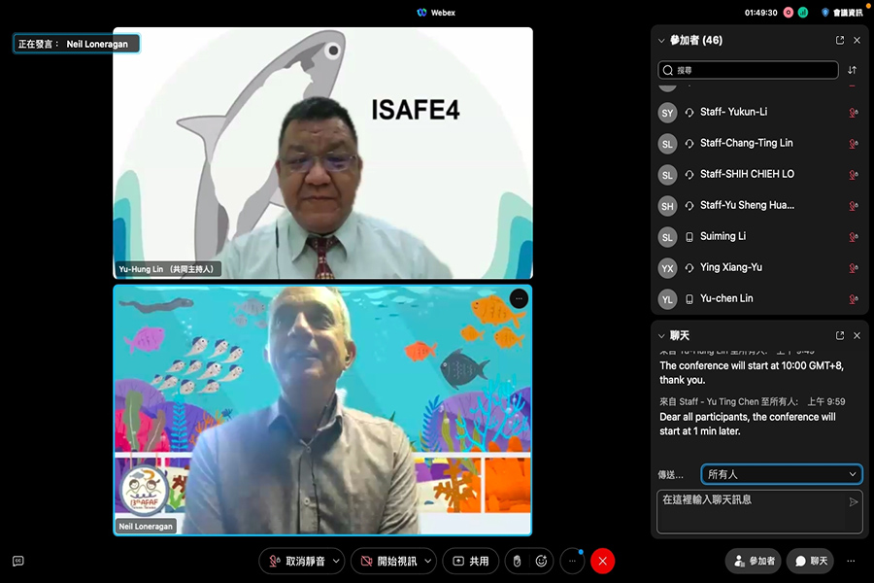The width and height of the screenshot is (874, 583).
Task: Click muted mic icon for Yu-chen Lin
Action: click(x=853, y=299)
